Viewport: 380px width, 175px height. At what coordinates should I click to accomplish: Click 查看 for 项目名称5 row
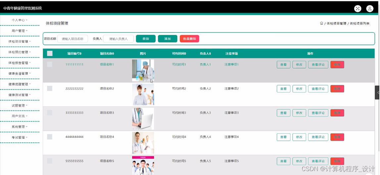[284, 161]
